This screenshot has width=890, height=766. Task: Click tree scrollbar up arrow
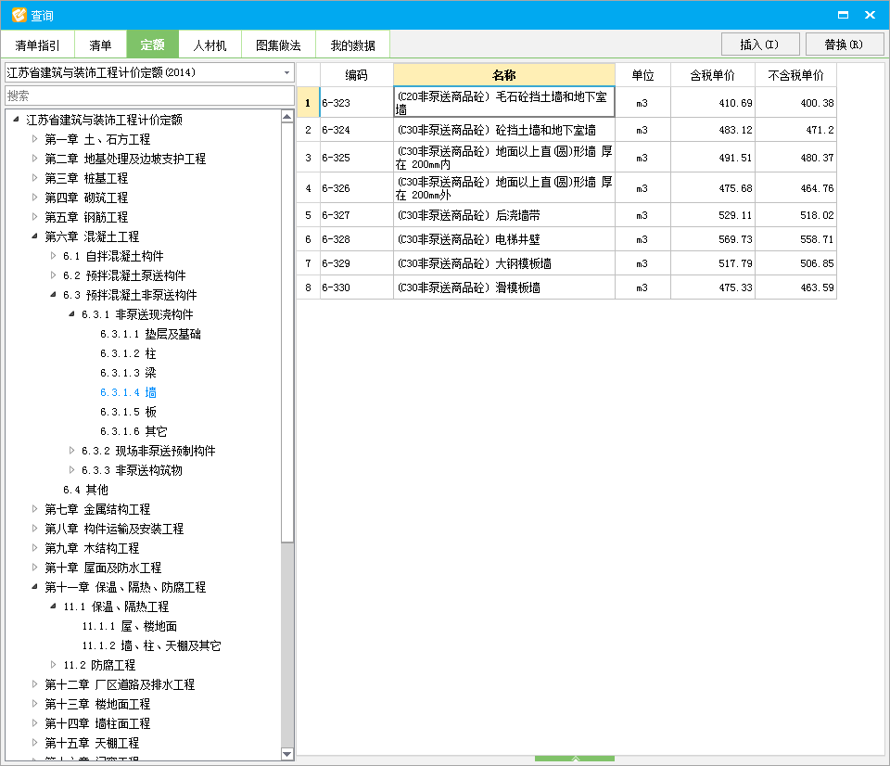(x=287, y=117)
